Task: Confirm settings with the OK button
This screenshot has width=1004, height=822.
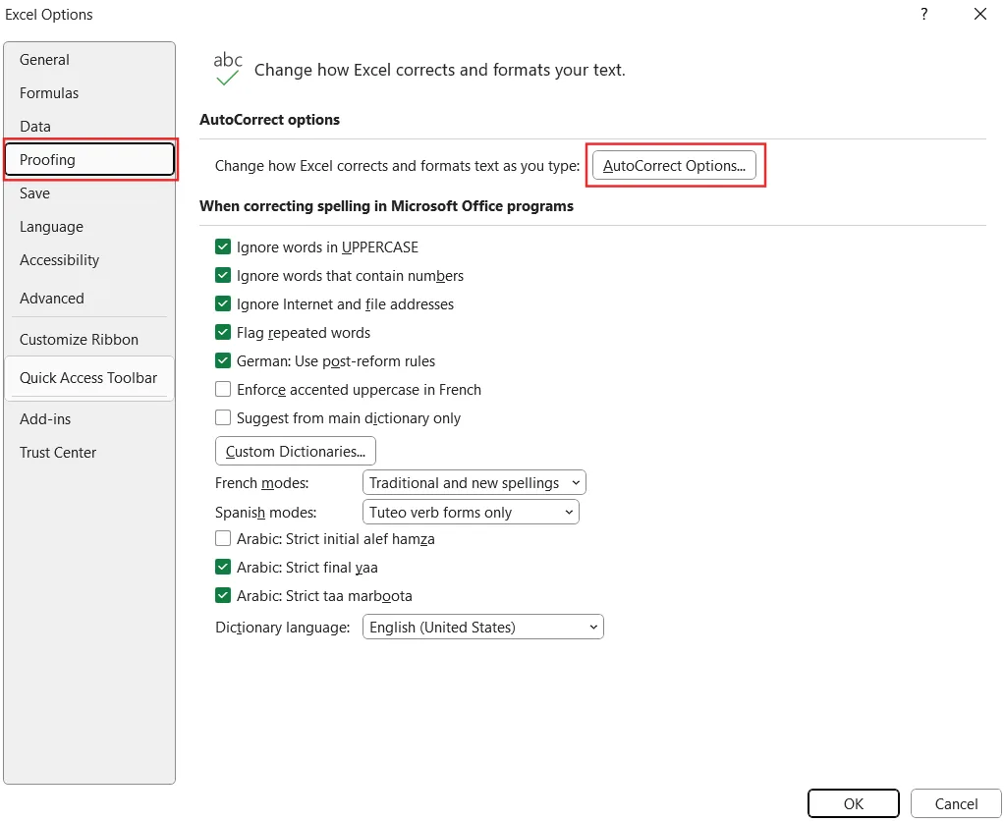Action: [x=854, y=804]
